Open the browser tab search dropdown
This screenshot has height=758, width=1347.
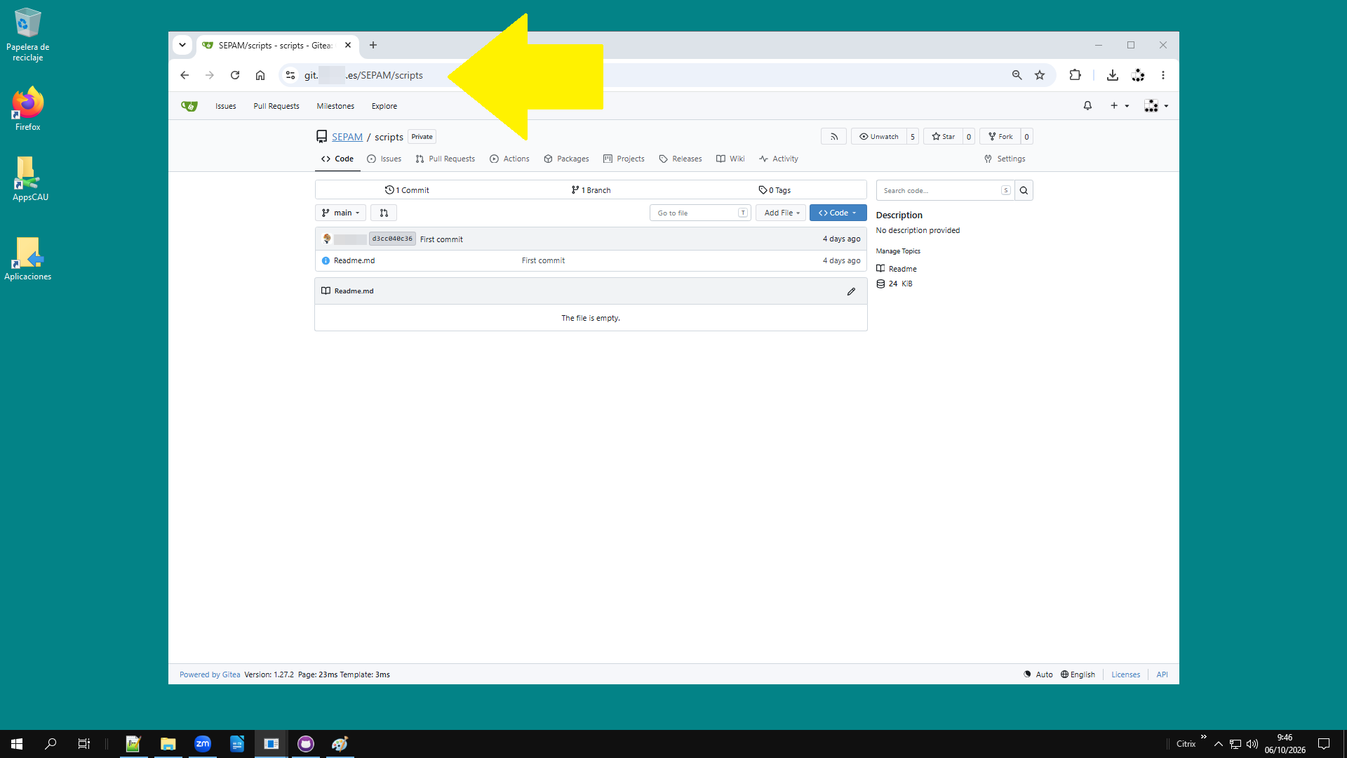pyautogui.click(x=182, y=46)
